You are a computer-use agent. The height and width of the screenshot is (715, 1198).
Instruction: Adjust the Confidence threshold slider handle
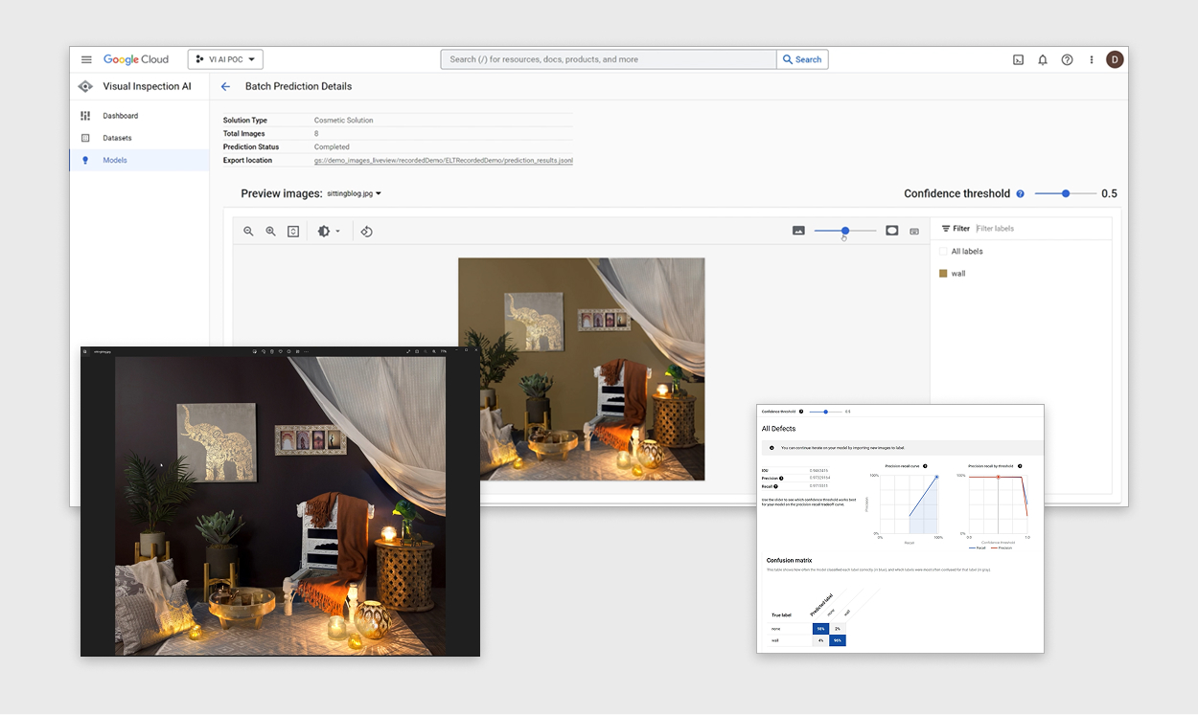1066,193
